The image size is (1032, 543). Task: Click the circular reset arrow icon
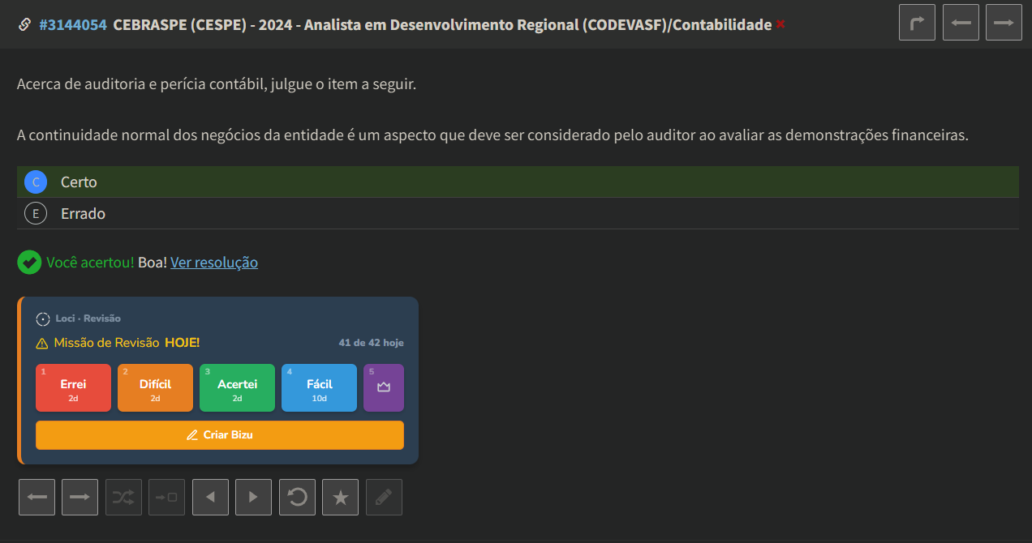[297, 497]
